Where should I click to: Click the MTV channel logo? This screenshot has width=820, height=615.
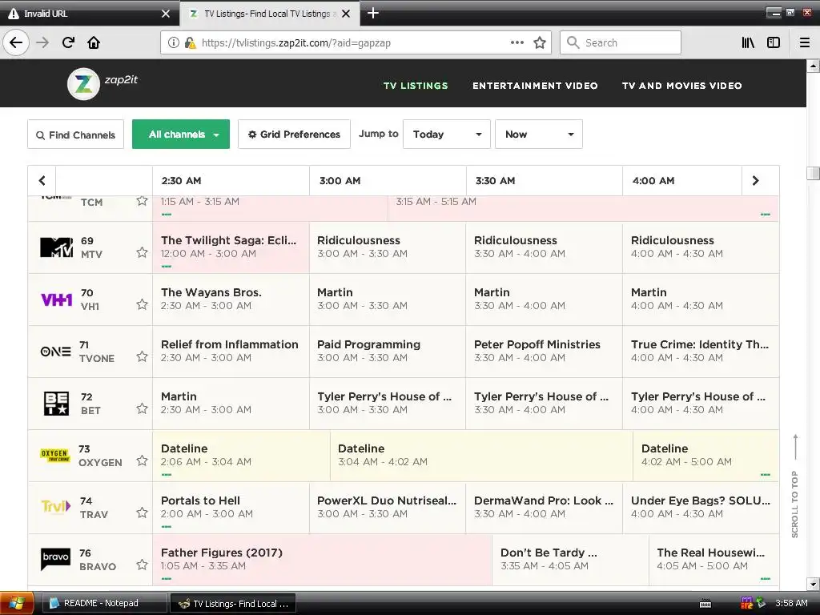(57, 247)
